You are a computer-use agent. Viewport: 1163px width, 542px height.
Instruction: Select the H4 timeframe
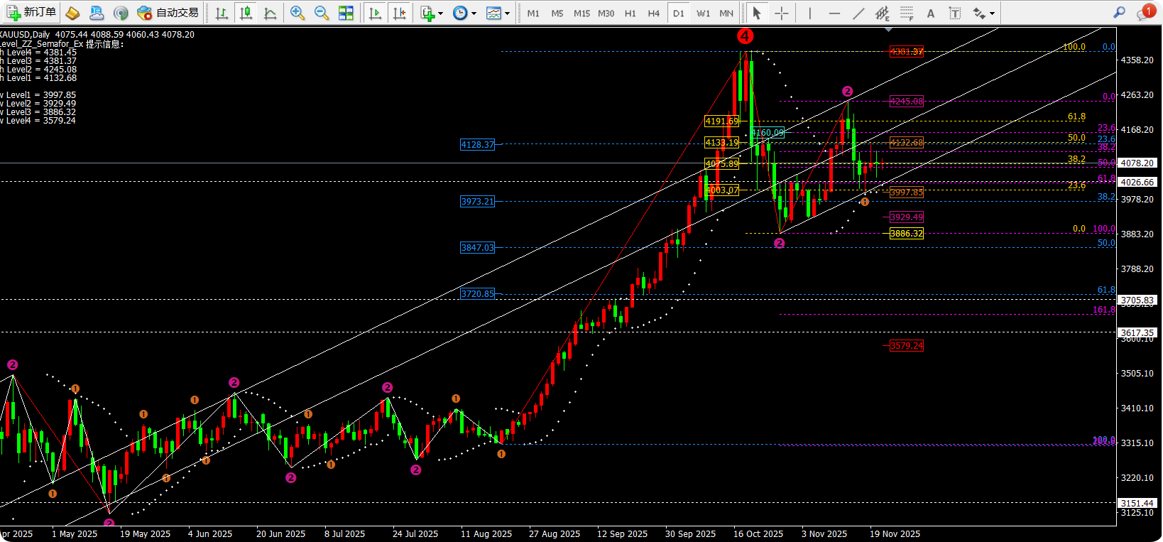coord(654,13)
